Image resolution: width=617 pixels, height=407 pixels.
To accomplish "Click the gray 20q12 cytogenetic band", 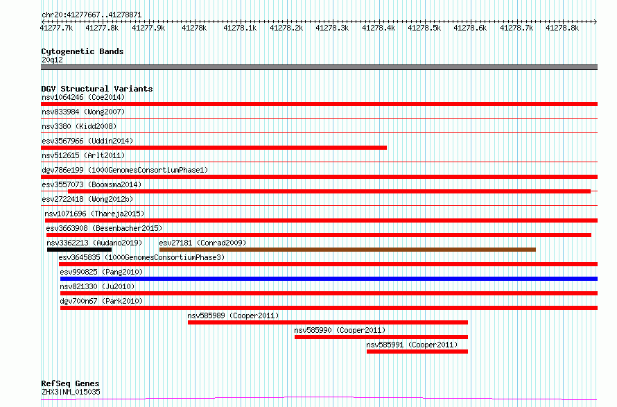I will coord(319,67).
